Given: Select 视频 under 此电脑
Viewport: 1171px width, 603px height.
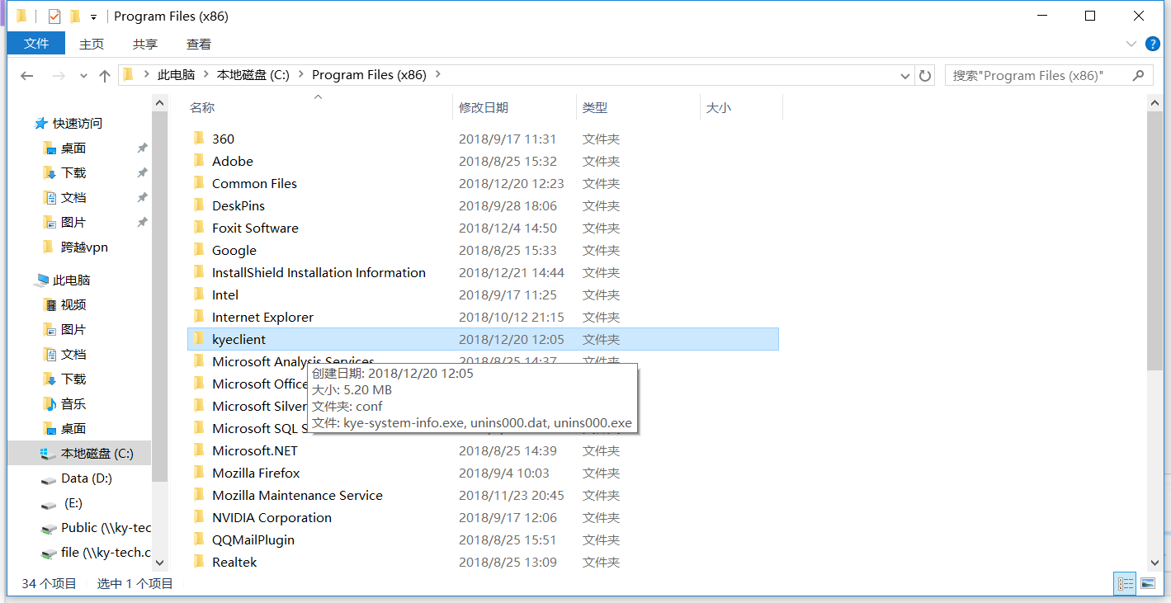Looking at the screenshot, I should (73, 305).
